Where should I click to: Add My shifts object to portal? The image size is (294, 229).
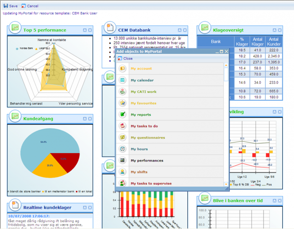pos(139,172)
